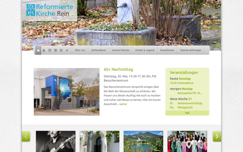Click 'diese Woche 21' text
Viewport: 243px width, 152px height.
[181, 99]
